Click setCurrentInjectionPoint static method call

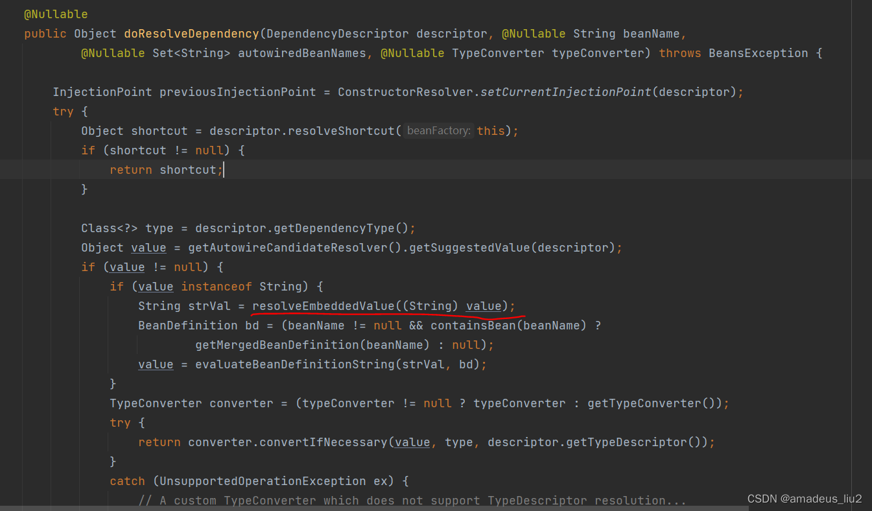coord(566,92)
